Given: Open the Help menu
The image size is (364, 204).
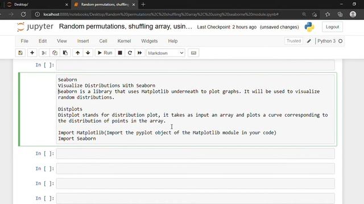Looking at the screenshot, I should coord(173,41).
